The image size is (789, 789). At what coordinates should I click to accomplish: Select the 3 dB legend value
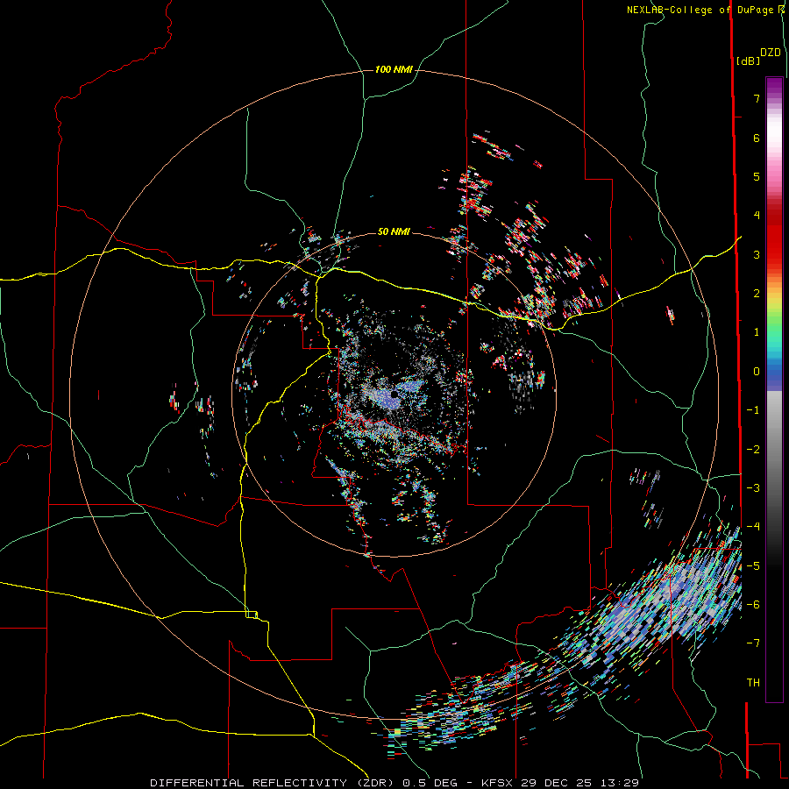(757, 254)
